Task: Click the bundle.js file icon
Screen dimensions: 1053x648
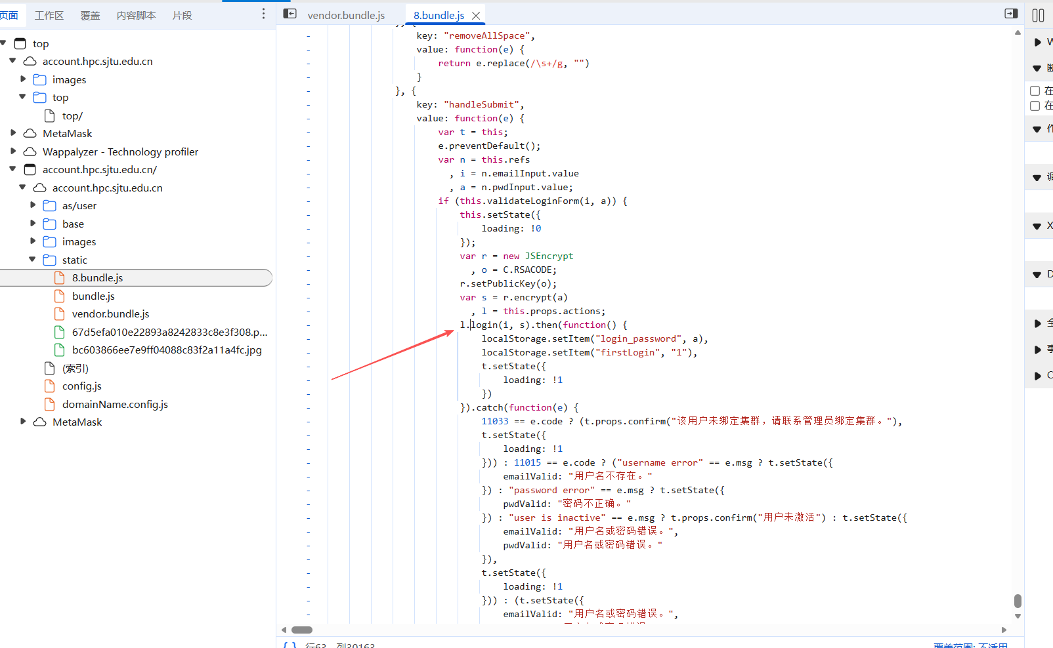Action: [x=60, y=296]
